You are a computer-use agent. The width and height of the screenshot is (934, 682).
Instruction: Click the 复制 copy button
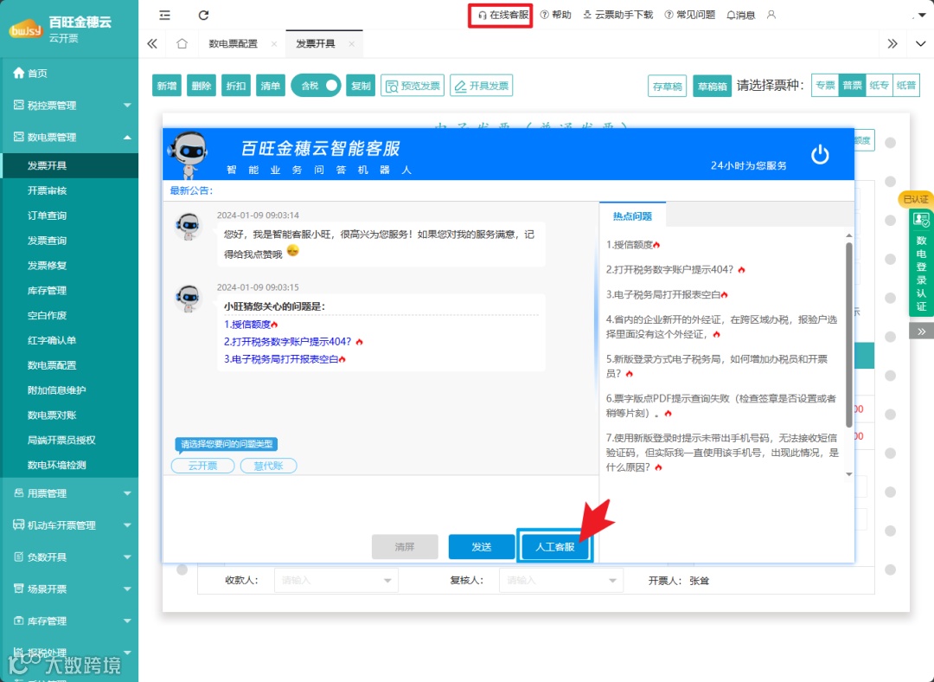pos(361,86)
